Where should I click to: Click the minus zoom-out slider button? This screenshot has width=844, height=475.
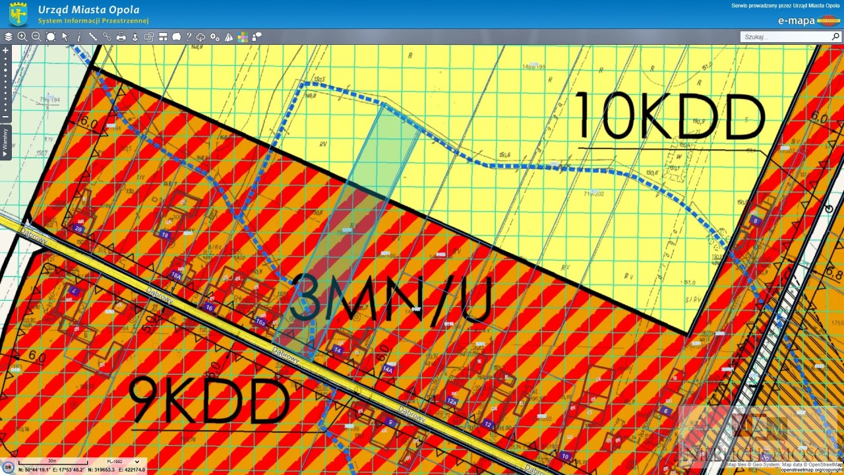point(5,117)
